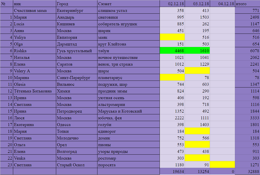Viewport: 260px width, 175px height.
Task: Click the green cell with value 1610
Action: click(x=197, y=51)
